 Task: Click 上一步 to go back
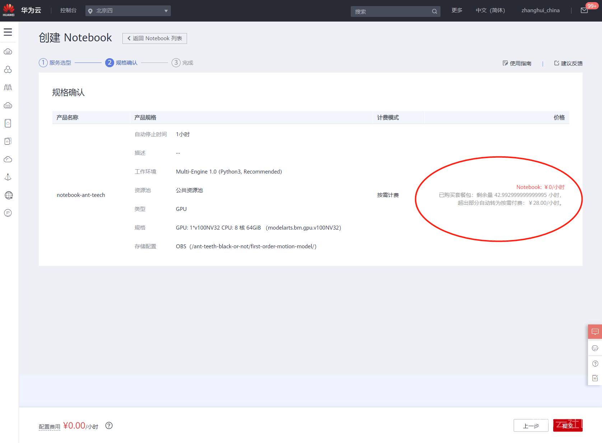[531, 425]
